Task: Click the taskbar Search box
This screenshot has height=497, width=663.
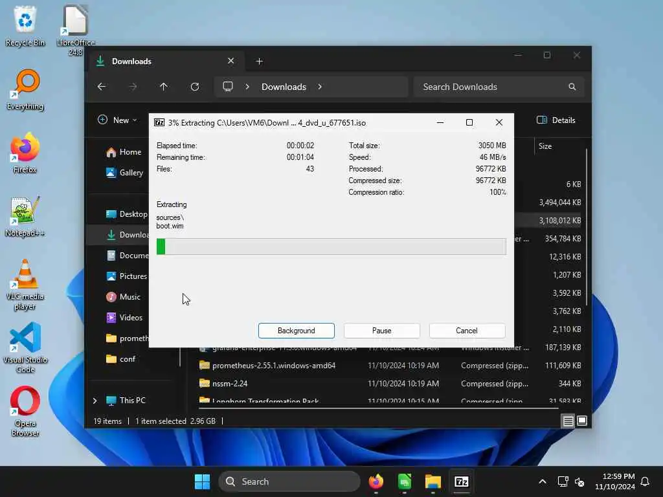Action: pos(289,481)
